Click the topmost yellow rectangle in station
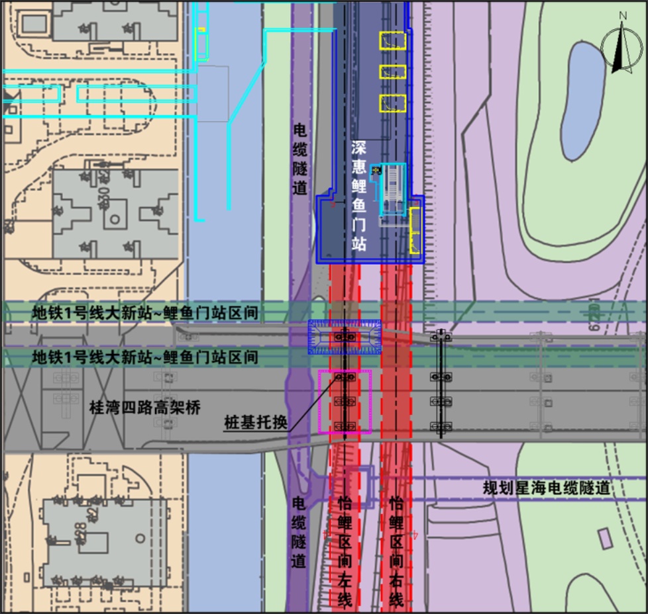This screenshot has height=614, width=648. (x=393, y=41)
